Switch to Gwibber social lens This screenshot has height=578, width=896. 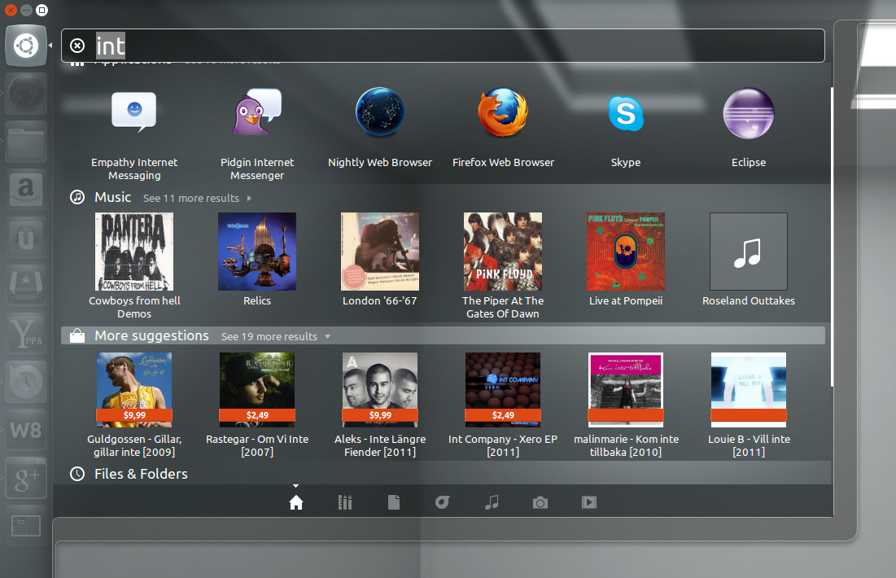coord(442,502)
